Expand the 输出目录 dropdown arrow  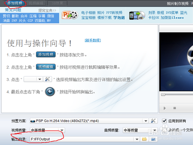[137, 139]
